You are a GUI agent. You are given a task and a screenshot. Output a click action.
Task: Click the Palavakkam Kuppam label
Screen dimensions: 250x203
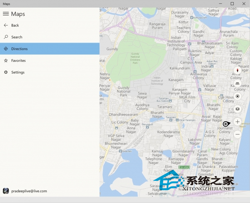[228, 168]
